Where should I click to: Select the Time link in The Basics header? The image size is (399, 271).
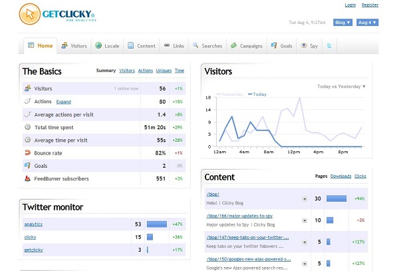coord(180,71)
